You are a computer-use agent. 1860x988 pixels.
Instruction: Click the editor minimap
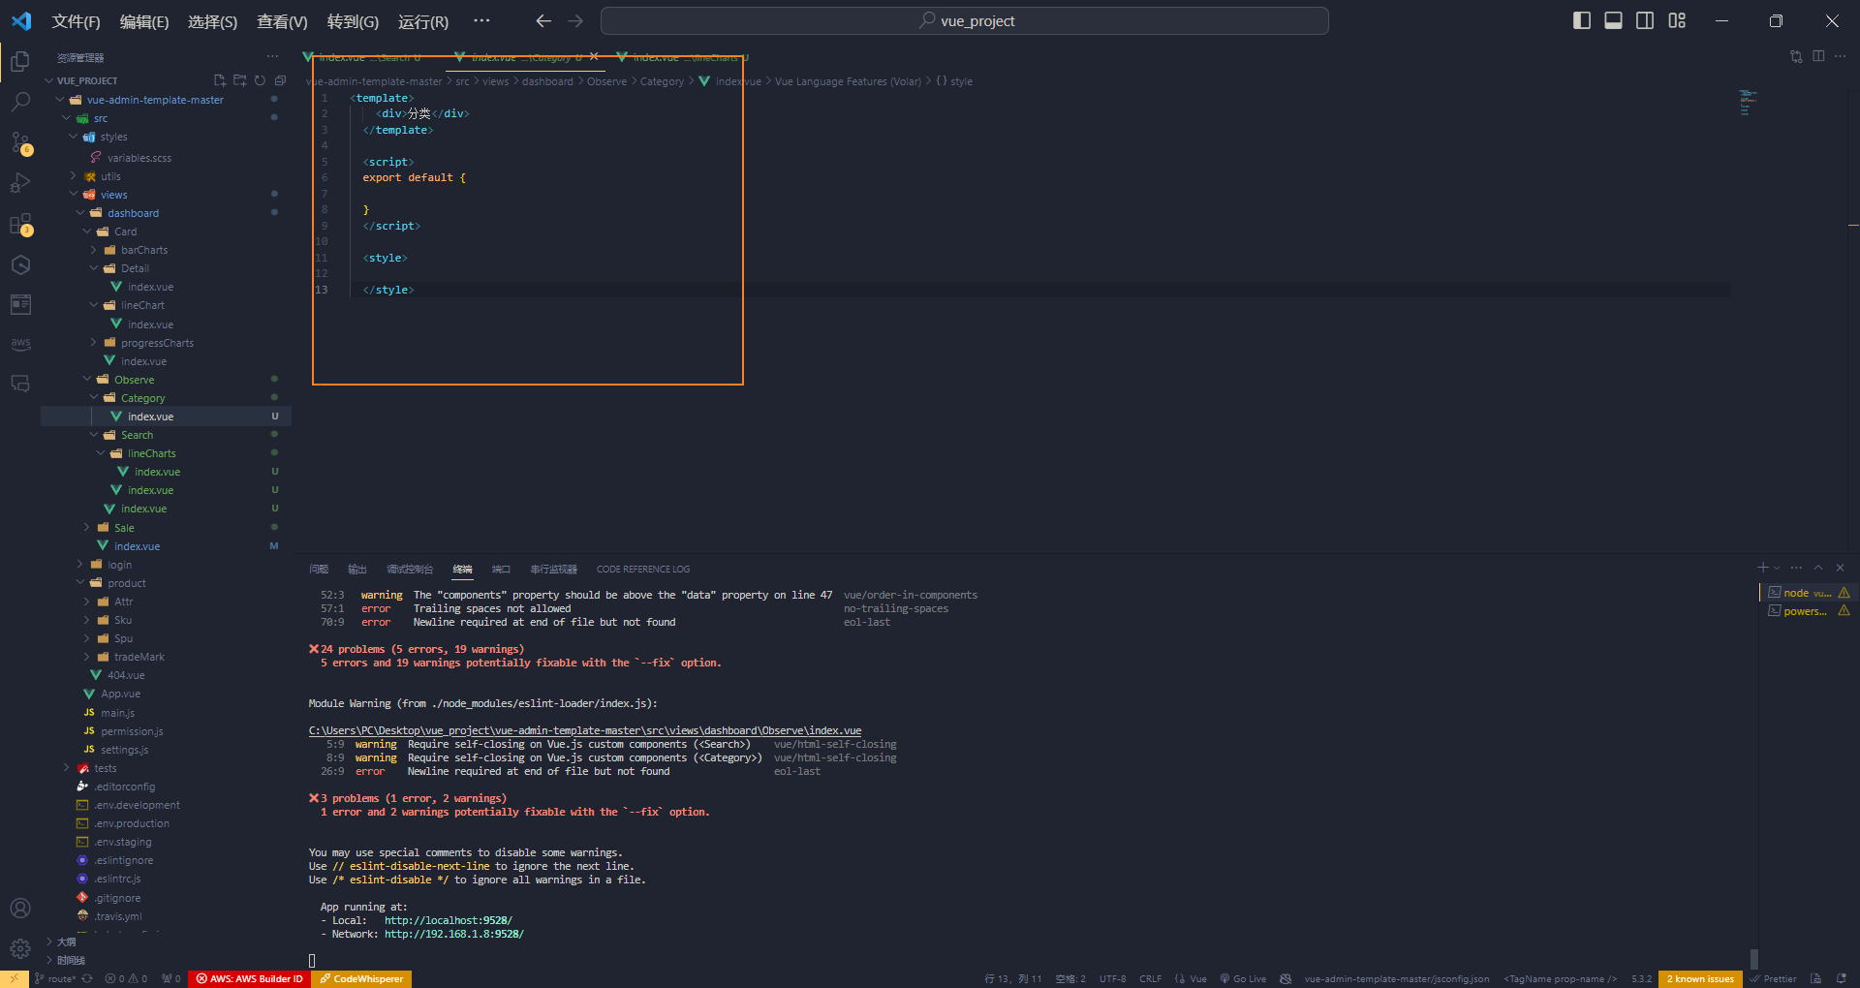tap(1749, 103)
